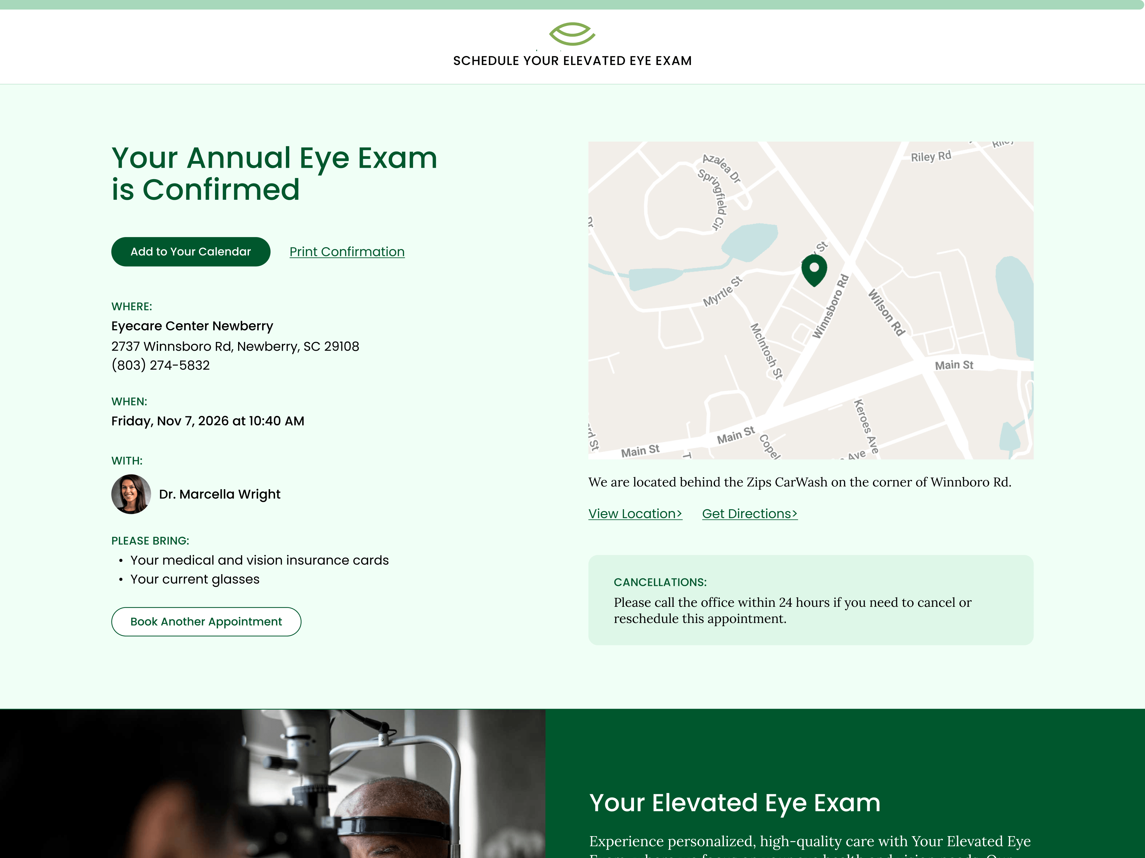The height and width of the screenshot is (858, 1145).
Task: Click Book Another Appointment button
Action: point(206,622)
